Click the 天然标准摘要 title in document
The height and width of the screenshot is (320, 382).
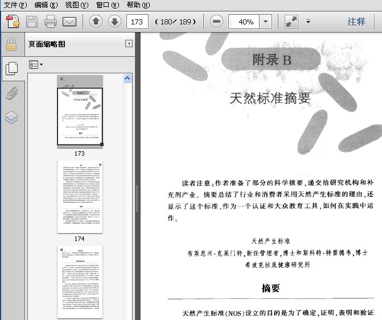click(x=270, y=98)
